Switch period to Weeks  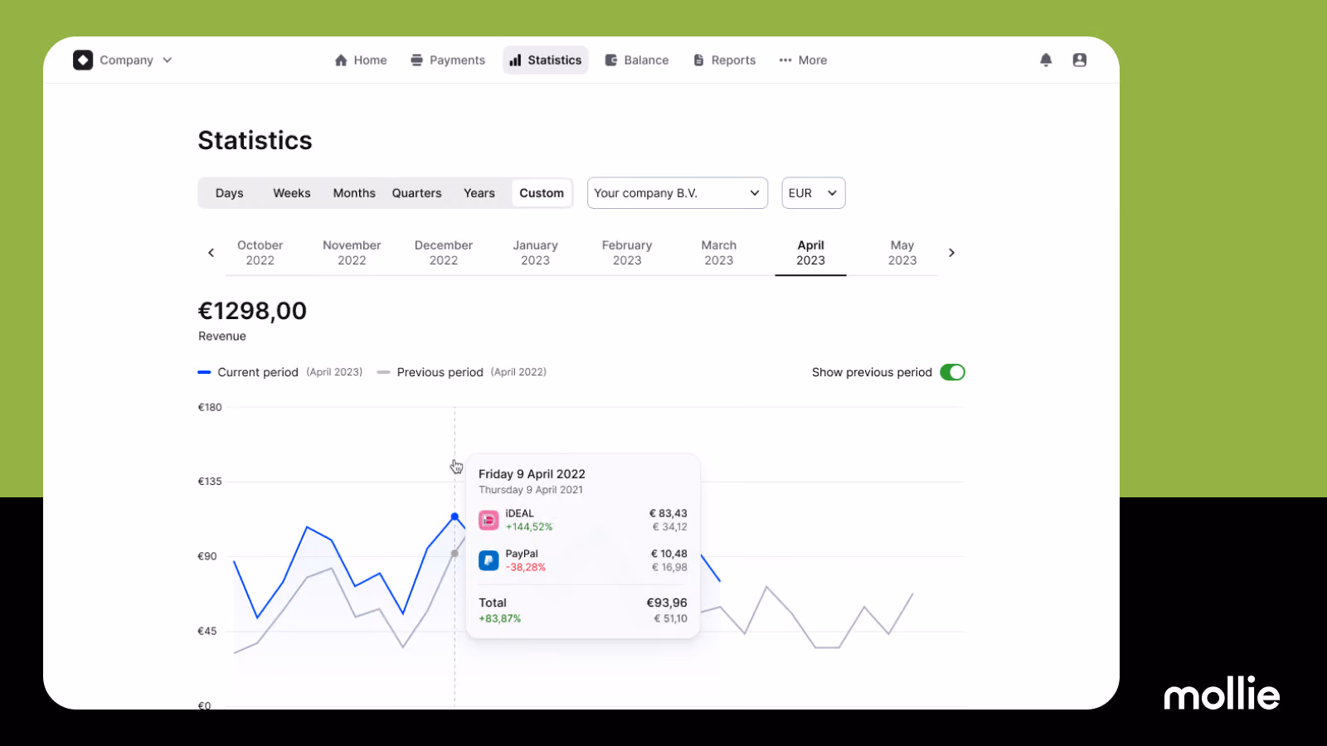292,193
